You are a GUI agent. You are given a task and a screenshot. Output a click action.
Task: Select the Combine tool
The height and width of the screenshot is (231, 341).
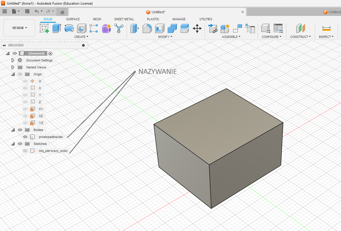pos(172,28)
